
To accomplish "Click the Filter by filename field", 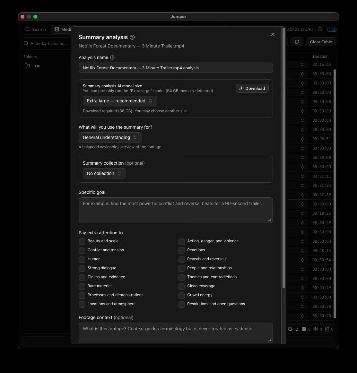I will [46, 44].
